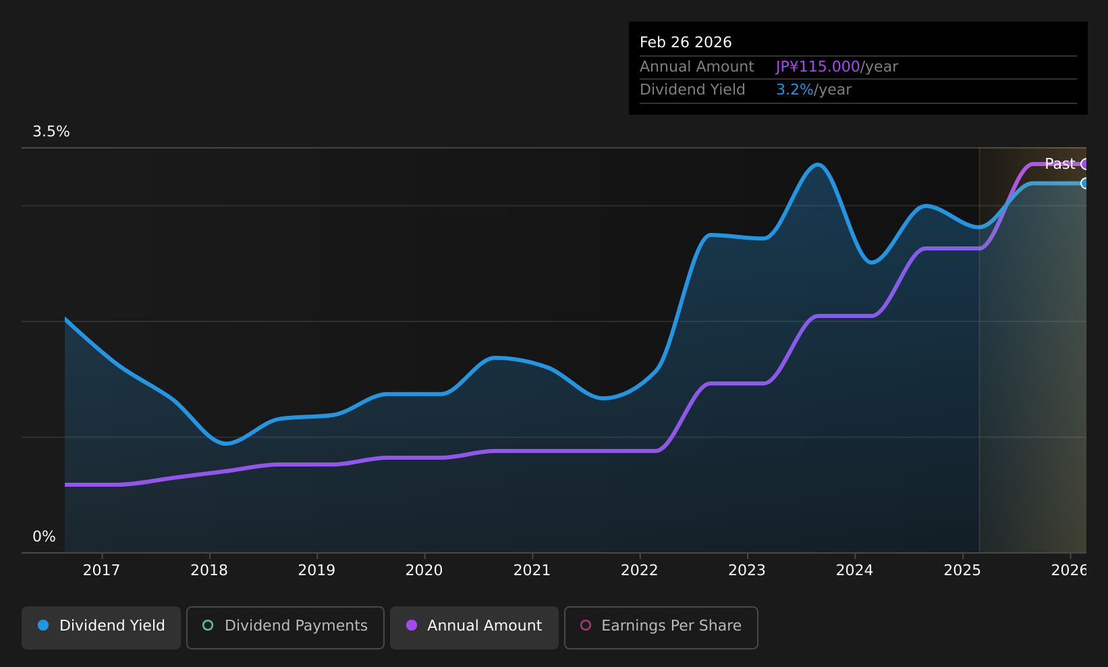Toggle the Annual Amount legend series
The width and height of the screenshot is (1108, 667).
coord(474,627)
